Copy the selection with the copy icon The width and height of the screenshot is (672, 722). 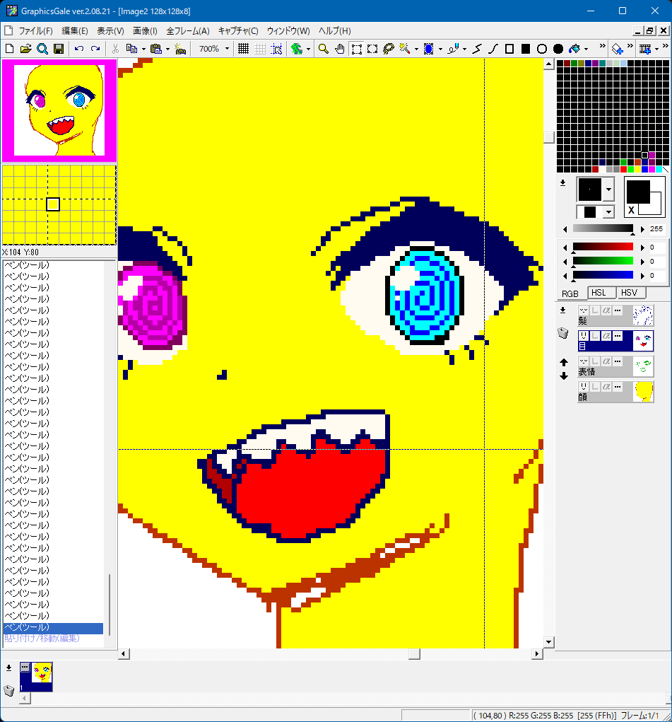click(x=131, y=49)
